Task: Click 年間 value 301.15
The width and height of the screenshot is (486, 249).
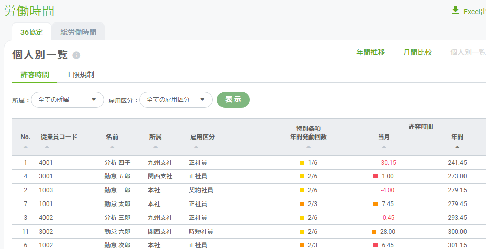Action: tap(457, 245)
